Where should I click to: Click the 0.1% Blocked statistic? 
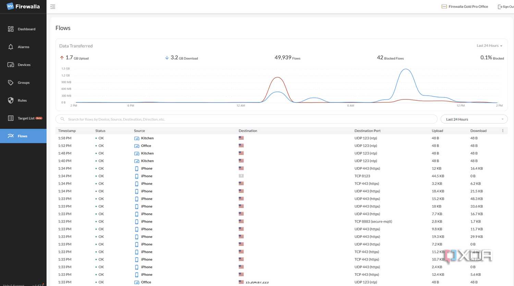coord(492,58)
